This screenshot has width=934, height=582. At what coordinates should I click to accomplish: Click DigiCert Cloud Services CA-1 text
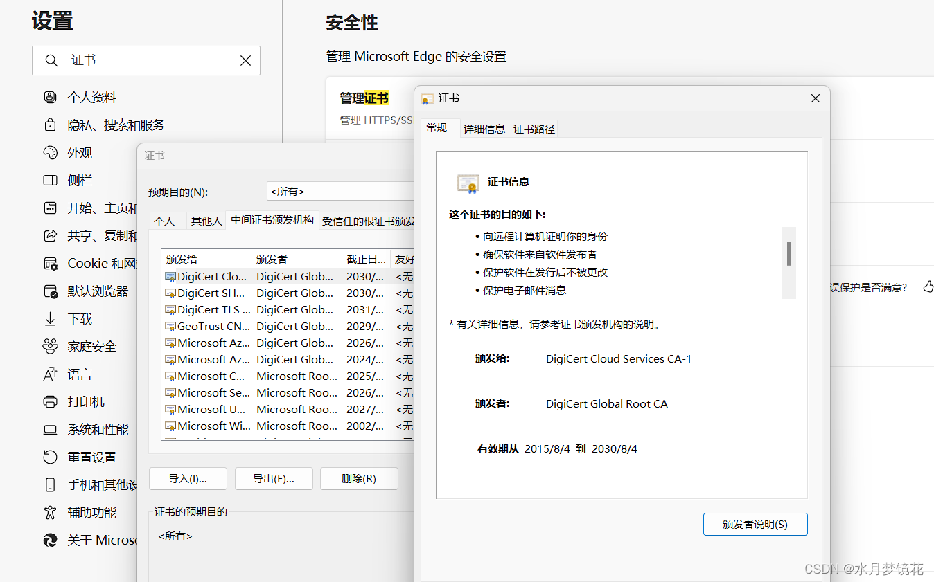point(619,358)
